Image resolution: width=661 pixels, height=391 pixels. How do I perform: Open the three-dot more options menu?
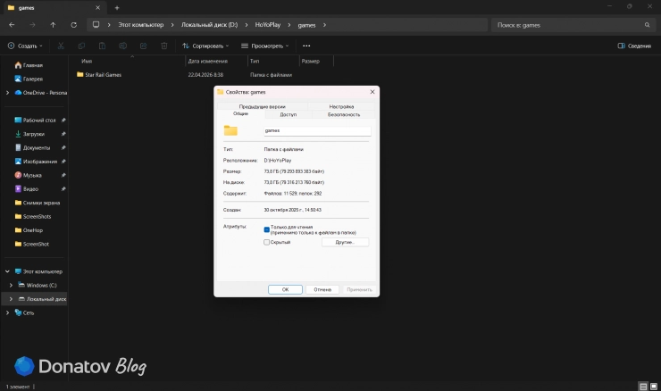306,46
